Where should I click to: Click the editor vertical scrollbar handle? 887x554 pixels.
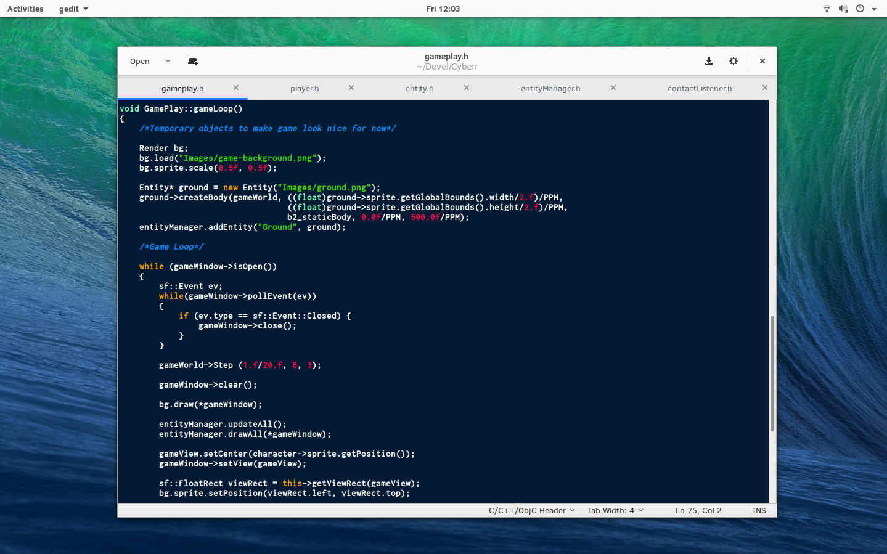(x=772, y=373)
